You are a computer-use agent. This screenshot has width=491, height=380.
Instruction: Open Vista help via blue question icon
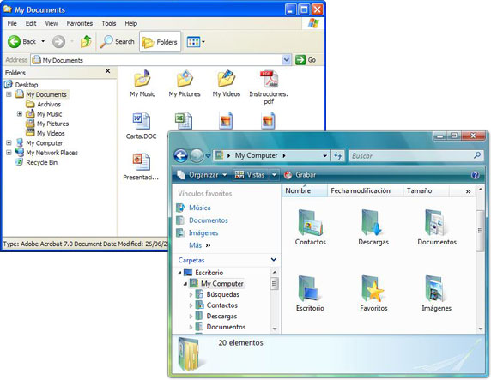click(475, 175)
